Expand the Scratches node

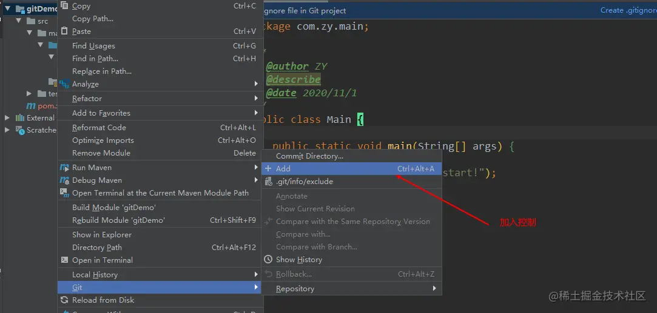[x=7, y=130]
